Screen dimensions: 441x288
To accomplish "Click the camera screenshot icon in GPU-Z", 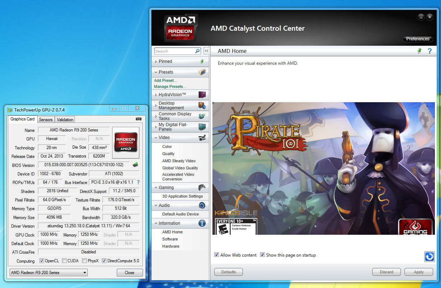I will pyautogui.click(x=138, y=119).
